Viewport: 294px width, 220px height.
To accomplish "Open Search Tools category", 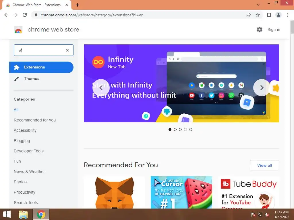I will pyautogui.click(x=26, y=203).
